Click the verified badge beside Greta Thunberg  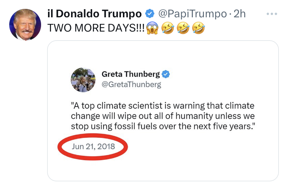(x=166, y=74)
